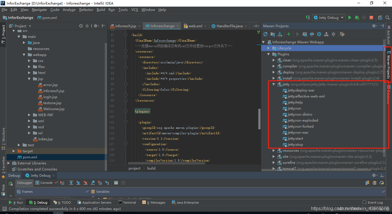Click the editor vertical scrollbar thumb
Image resolution: width=392 pixels, height=214 pixels.
259,119
